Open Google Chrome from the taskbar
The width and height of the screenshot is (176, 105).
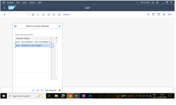coord(70,96)
